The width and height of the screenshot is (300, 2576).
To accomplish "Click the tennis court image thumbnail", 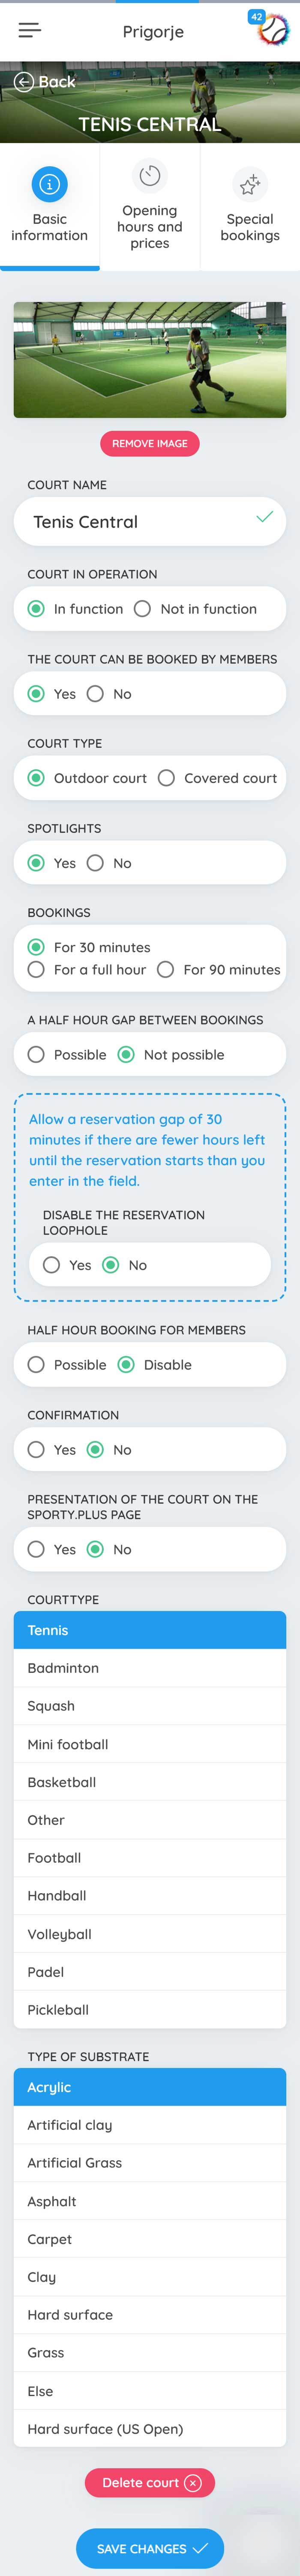I will (150, 360).
